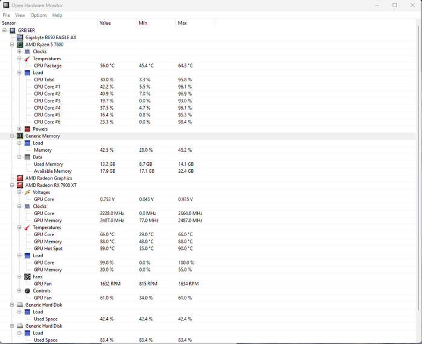Select the CPU Total row
Image resolution: width=422 pixels, height=344 pixels.
[208, 80]
